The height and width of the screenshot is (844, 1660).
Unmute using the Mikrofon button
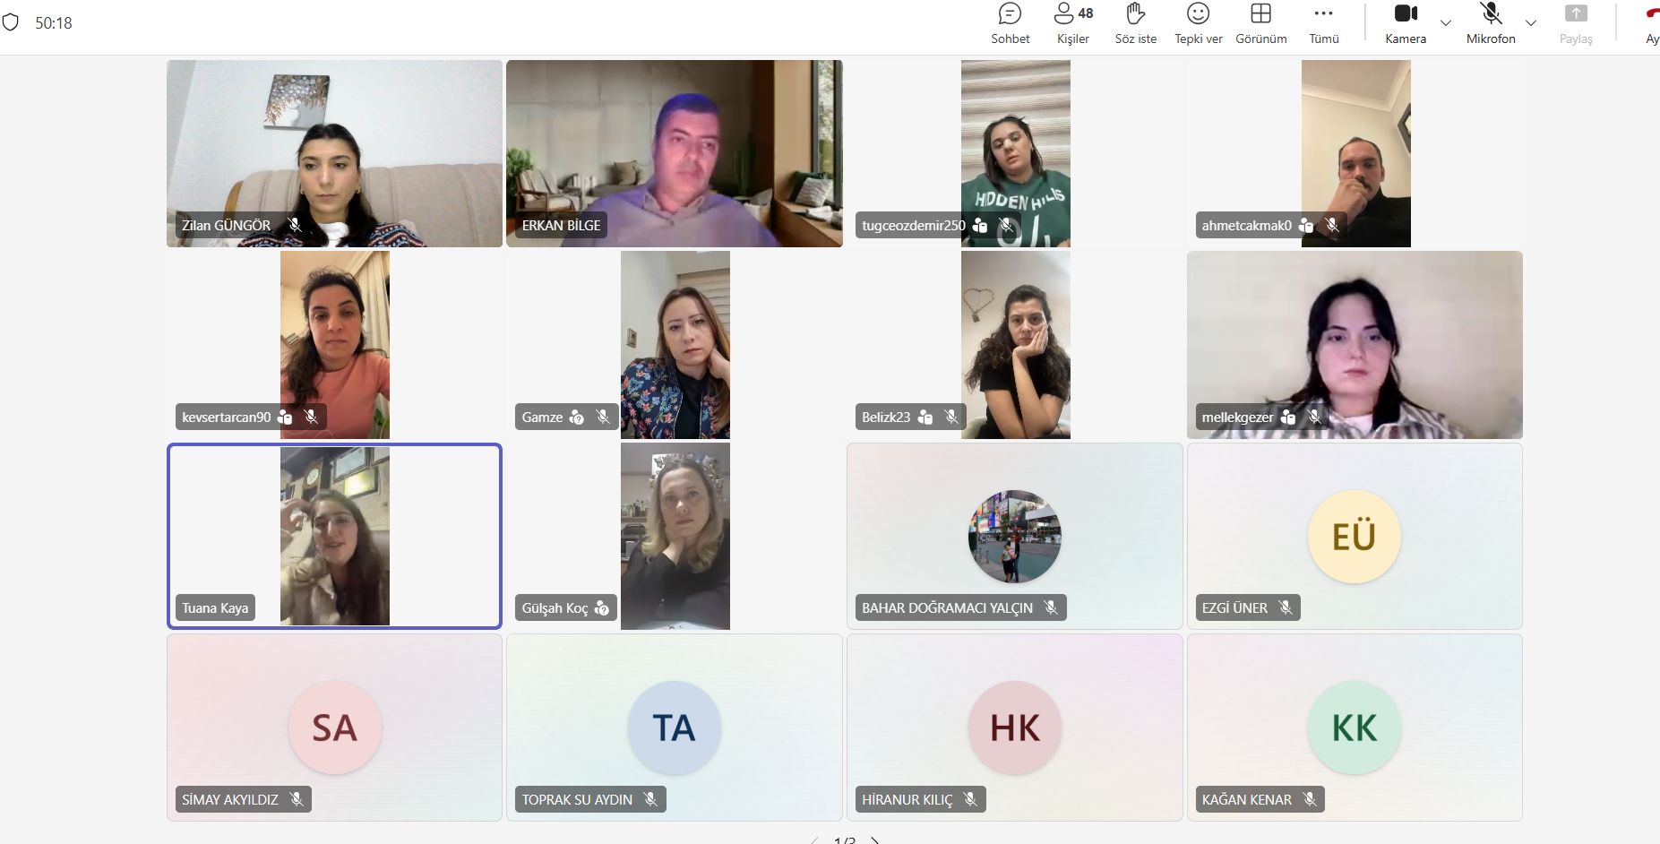click(1491, 23)
